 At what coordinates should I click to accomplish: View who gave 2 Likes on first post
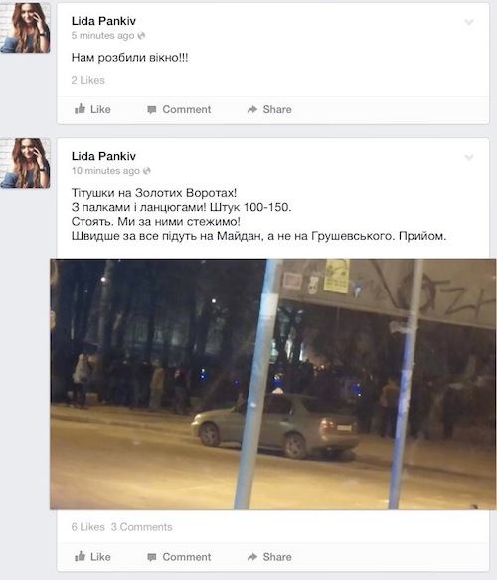pyautogui.click(x=87, y=80)
